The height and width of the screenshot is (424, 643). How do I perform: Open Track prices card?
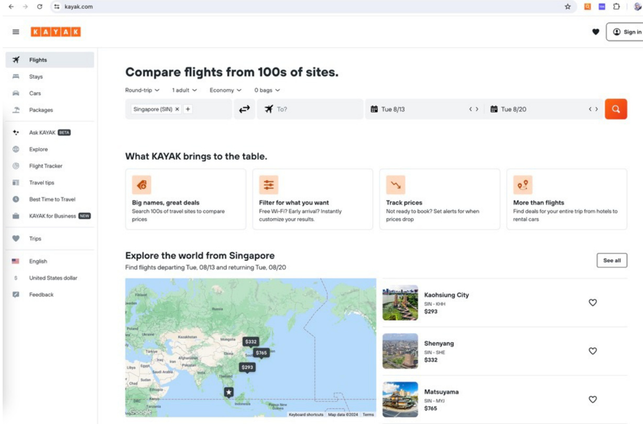(440, 199)
